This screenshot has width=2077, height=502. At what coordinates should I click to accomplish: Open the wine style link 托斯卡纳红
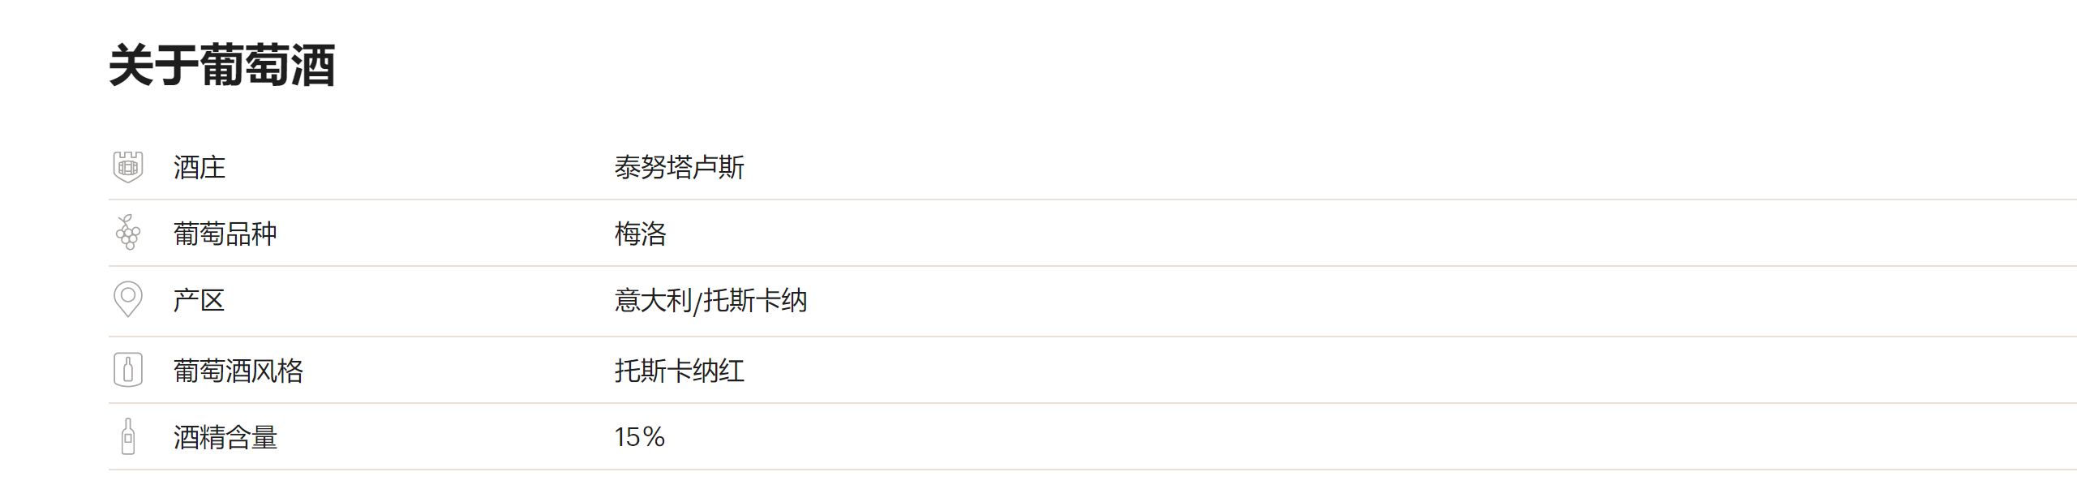click(x=679, y=371)
